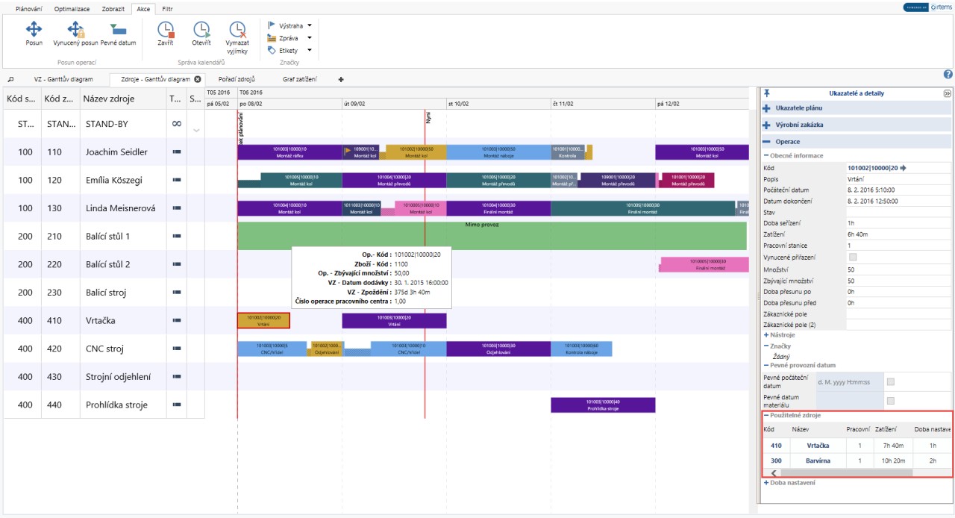Click the Zavřít calendar clock icon
The width and height of the screenshot is (955, 518).
pyautogui.click(x=166, y=29)
